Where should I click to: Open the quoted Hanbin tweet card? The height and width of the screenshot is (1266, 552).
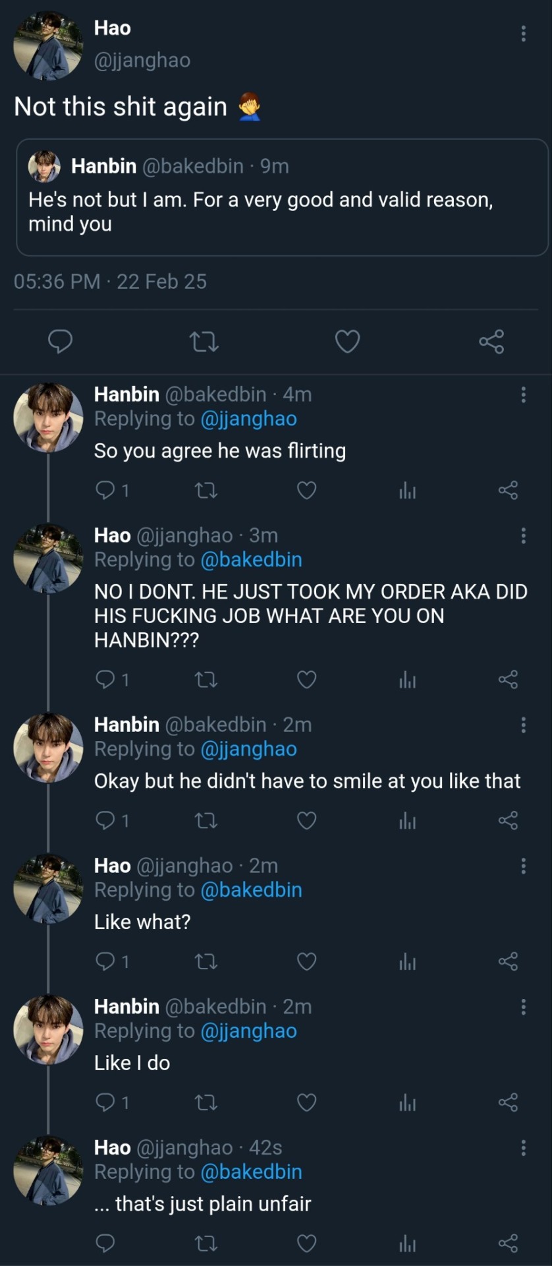click(282, 197)
